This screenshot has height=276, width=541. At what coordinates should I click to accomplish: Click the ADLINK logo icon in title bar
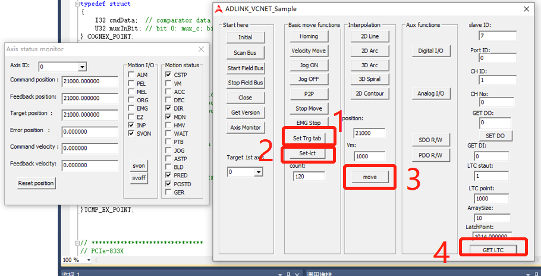218,9
